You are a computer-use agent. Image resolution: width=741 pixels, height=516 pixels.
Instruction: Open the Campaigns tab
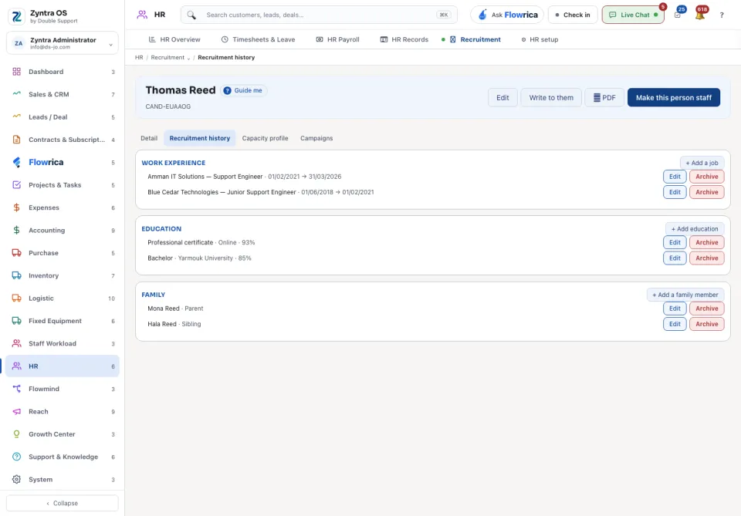(x=316, y=138)
